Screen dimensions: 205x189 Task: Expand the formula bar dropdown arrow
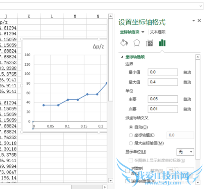[x=200, y=6]
